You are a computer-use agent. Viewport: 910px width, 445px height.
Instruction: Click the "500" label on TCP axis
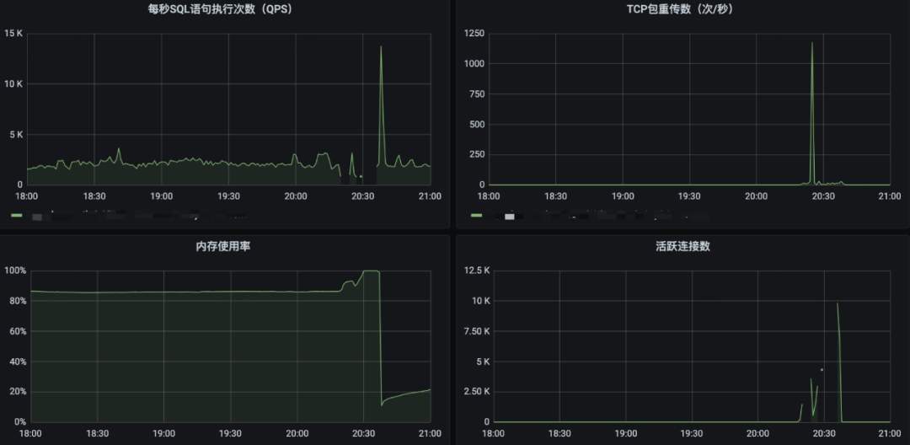pyautogui.click(x=477, y=124)
